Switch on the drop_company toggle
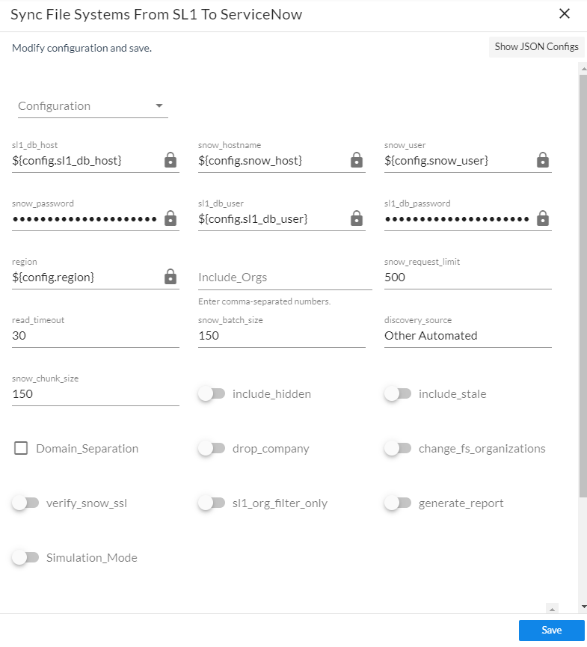The width and height of the screenshot is (587, 647). 212,449
